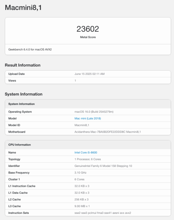The image size is (174, 220).
Task: Click the Motherboard row label
Action: coord(17,132)
